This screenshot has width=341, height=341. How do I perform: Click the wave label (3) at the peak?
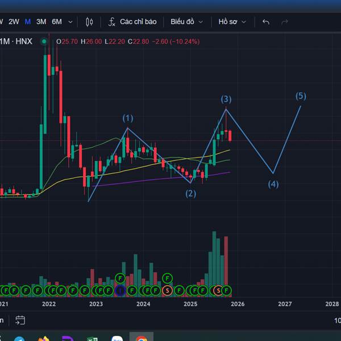click(226, 99)
